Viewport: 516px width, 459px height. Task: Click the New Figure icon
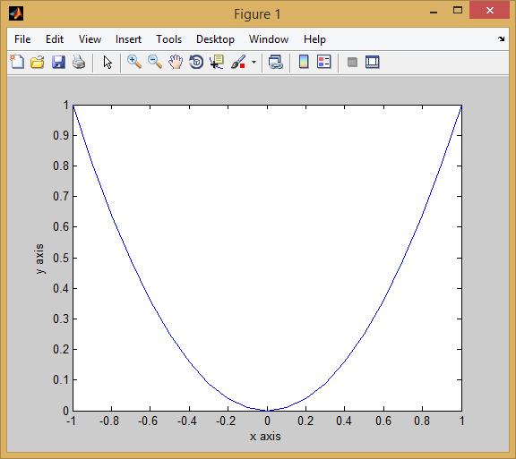17,62
